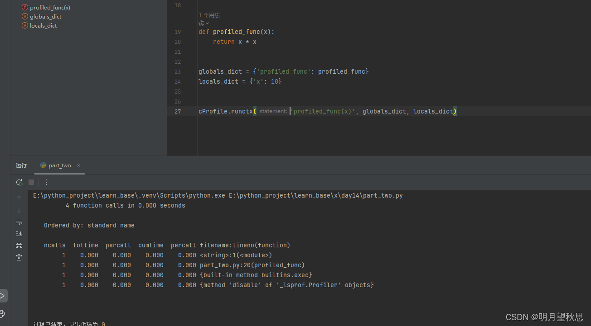Viewport: 591px width, 326px height.
Task: Click the locals_dict argument on line 27
Action: 433,112
